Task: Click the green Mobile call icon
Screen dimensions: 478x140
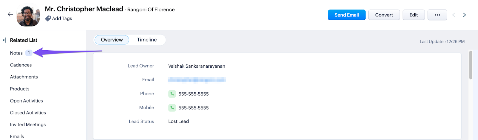Action: [172, 108]
